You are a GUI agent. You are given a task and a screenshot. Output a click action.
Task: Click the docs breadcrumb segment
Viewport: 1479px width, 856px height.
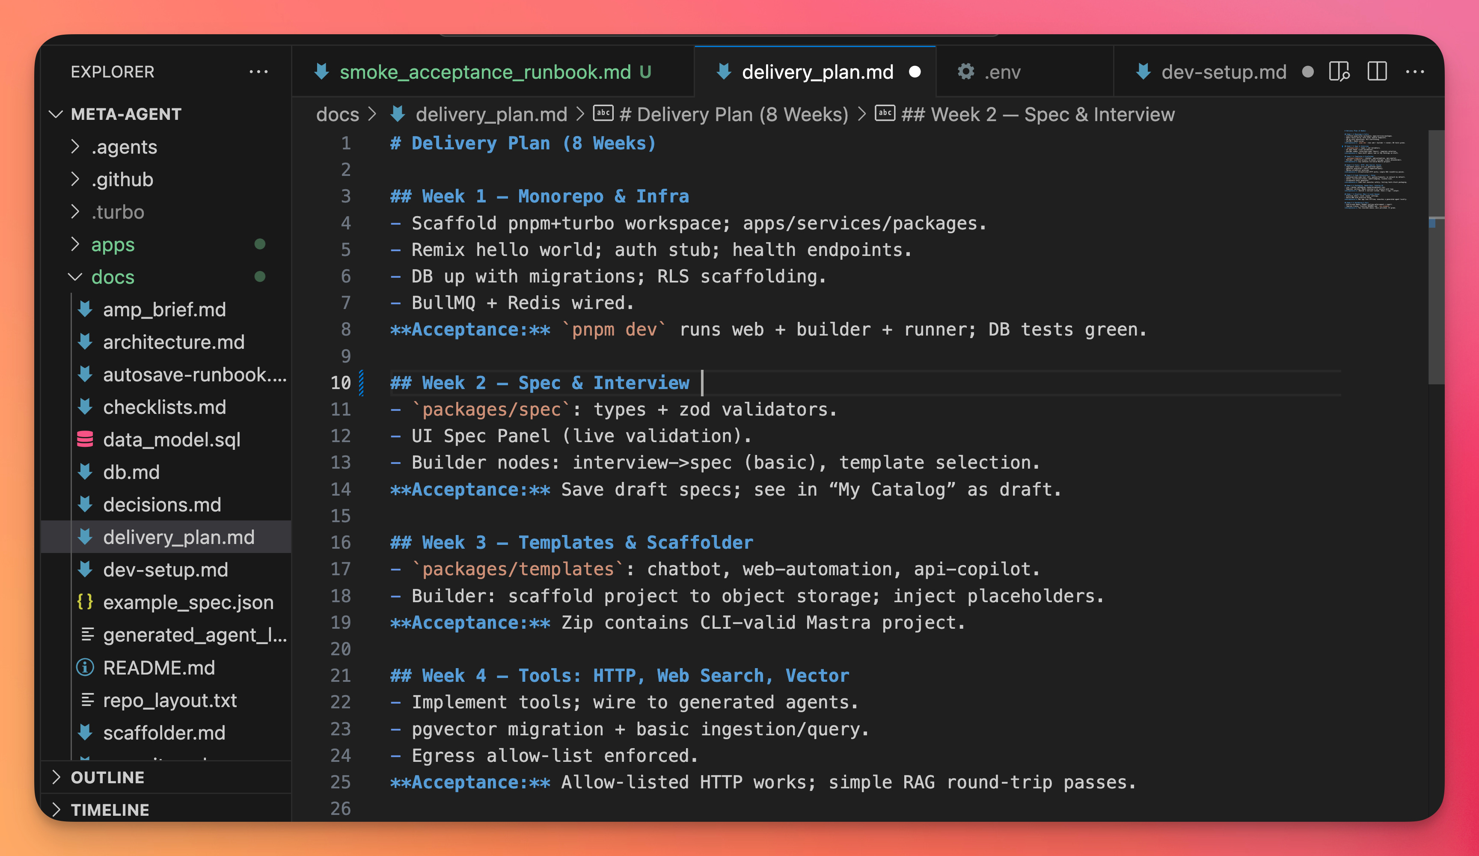(337, 114)
